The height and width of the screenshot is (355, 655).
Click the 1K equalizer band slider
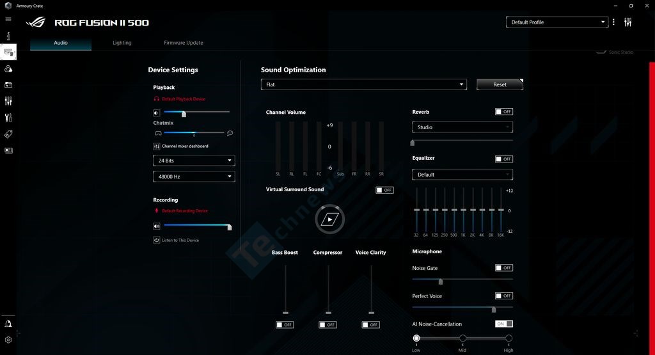(463, 210)
